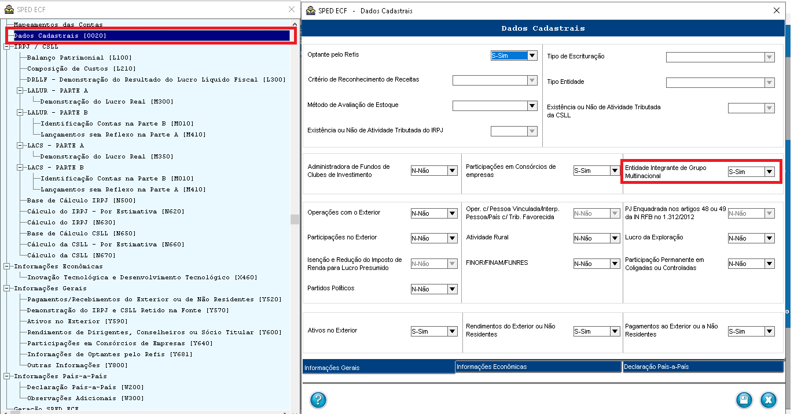The height and width of the screenshot is (414, 794).
Task: Close the SPED ECF tree window
Action: coord(292,10)
